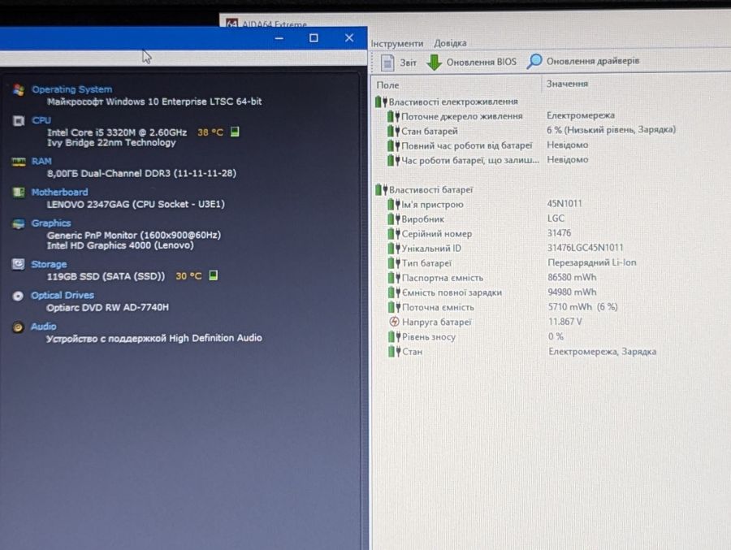
Task: Click the Звіт report page icon
Action: [387, 63]
